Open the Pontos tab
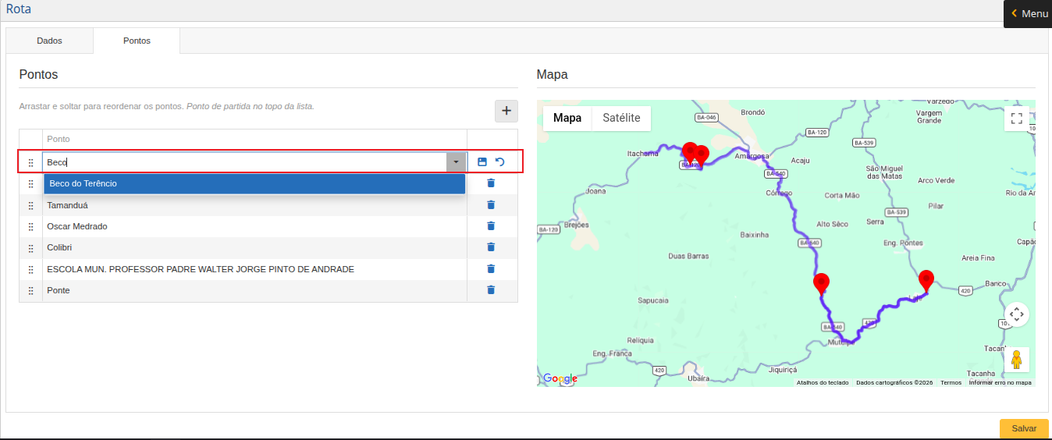This screenshot has width=1052, height=440. click(137, 41)
